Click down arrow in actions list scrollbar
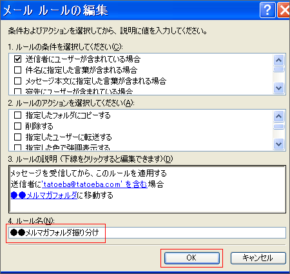This screenshot has height=274, width=290. pyautogui.click(x=279, y=144)
